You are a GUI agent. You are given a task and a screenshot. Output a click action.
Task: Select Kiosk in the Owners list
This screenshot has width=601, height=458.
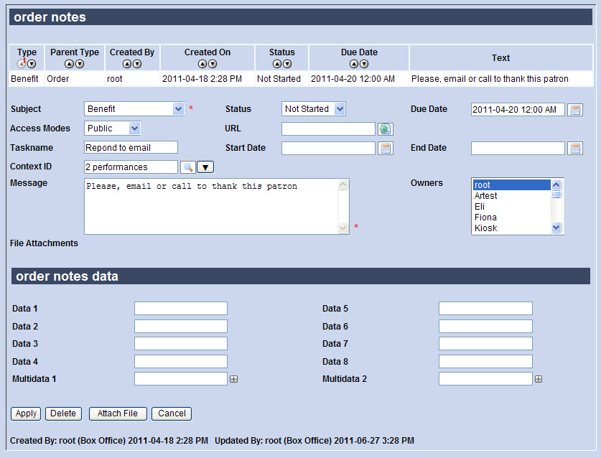point(512,228)
